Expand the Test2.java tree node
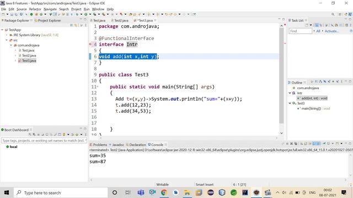This screenshot has height=198, width=353. pos(15,56)
